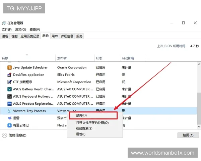Screen dimensions: 201x161
Task: Click the 禁用(A) button at bottom right
Action: [188, 135]
